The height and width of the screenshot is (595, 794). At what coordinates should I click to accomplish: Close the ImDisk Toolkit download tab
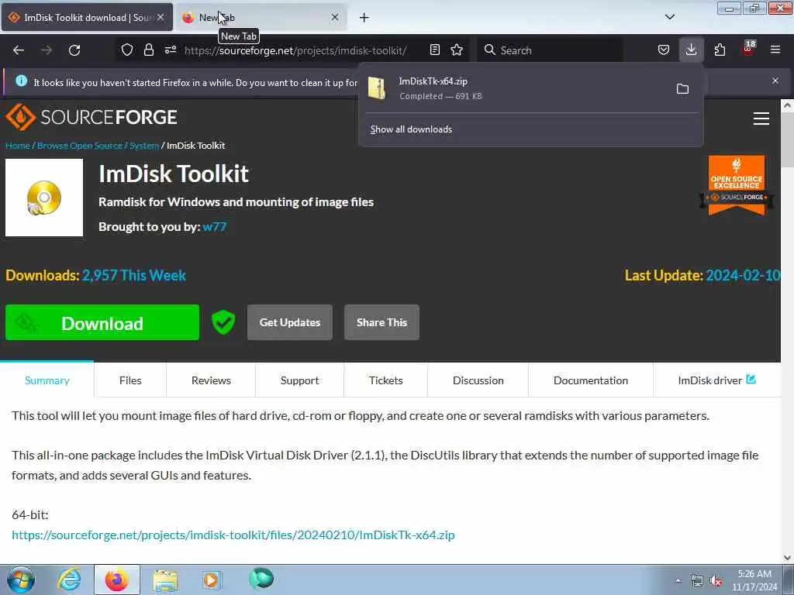(161, 17)
